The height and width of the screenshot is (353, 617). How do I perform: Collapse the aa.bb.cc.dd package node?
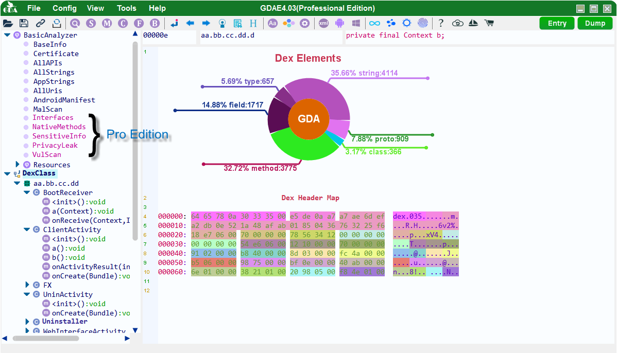pos(17,183)
